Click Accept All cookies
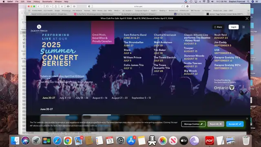Image resolution: width=261 pixels, height=147 pixels. [235, 124]
